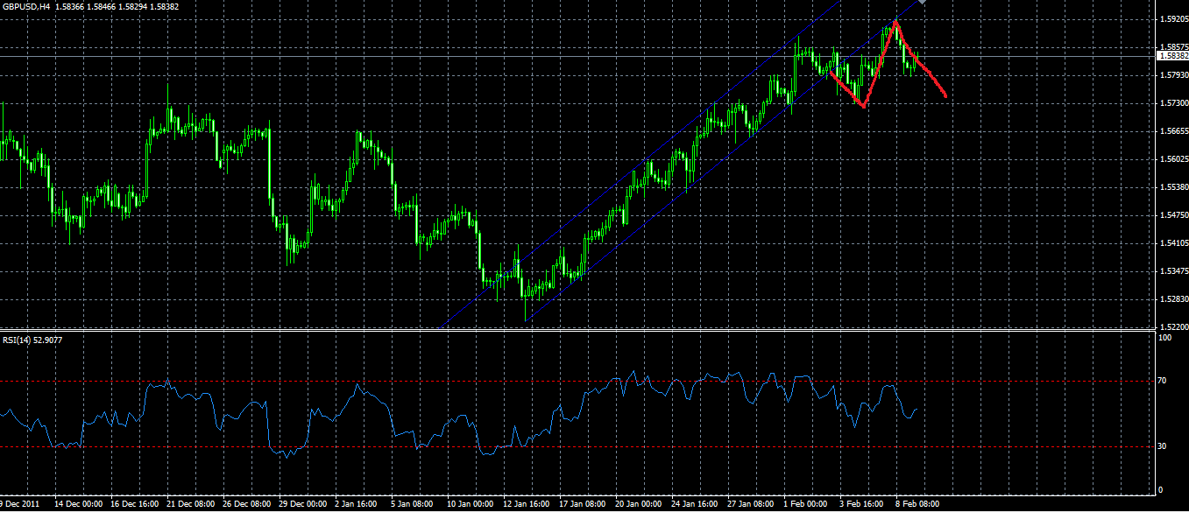Screen dimensions: 1189x512
Task: Select the red drawn projection line end
Action: (945, 95)
